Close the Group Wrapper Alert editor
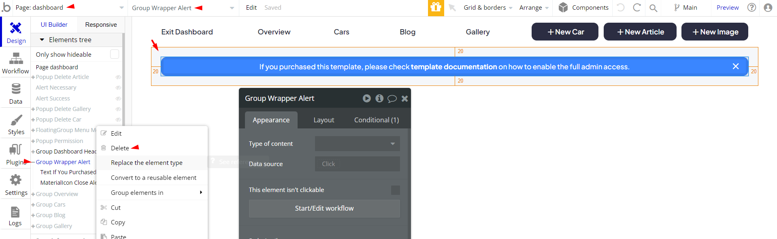 click(404, 98)
